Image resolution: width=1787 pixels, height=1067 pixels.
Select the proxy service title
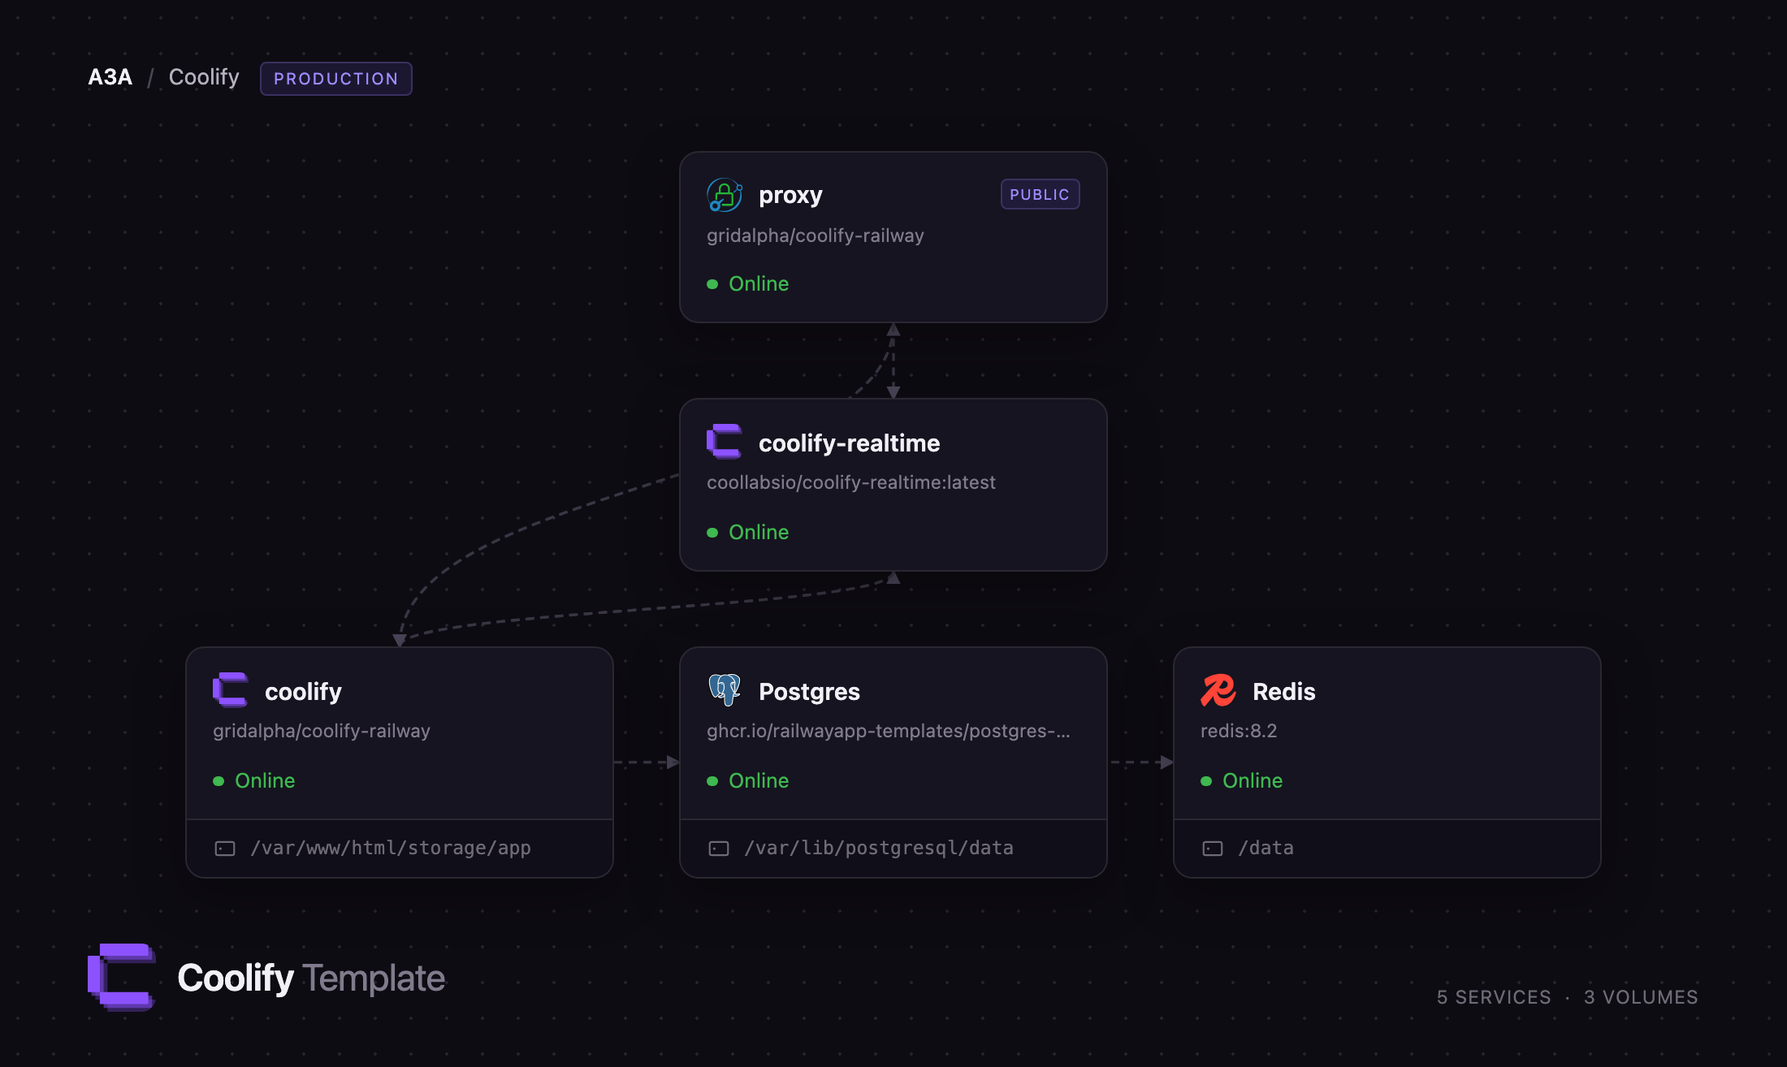pyautogui.click(x=790, y=196)
